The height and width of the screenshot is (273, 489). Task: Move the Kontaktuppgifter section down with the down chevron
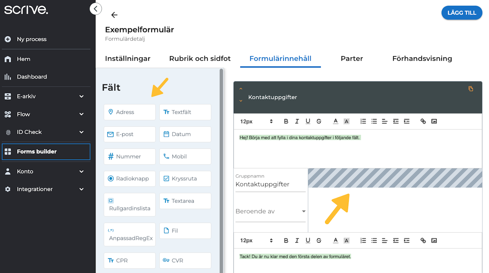pyautogui.click(x=241, y=101)
